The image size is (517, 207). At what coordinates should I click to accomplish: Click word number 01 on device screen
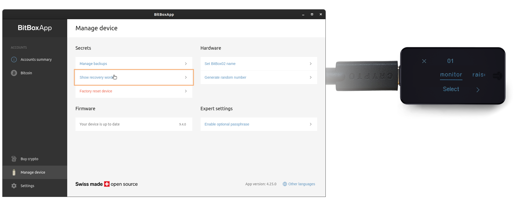click(450, 61)
